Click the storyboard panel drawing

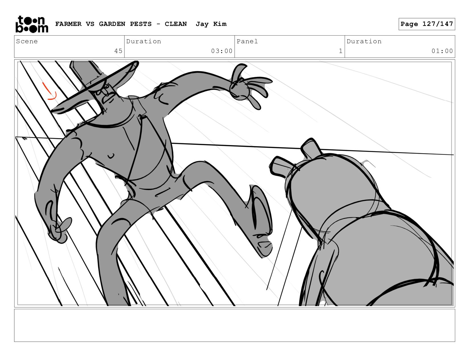coord(235,183)
